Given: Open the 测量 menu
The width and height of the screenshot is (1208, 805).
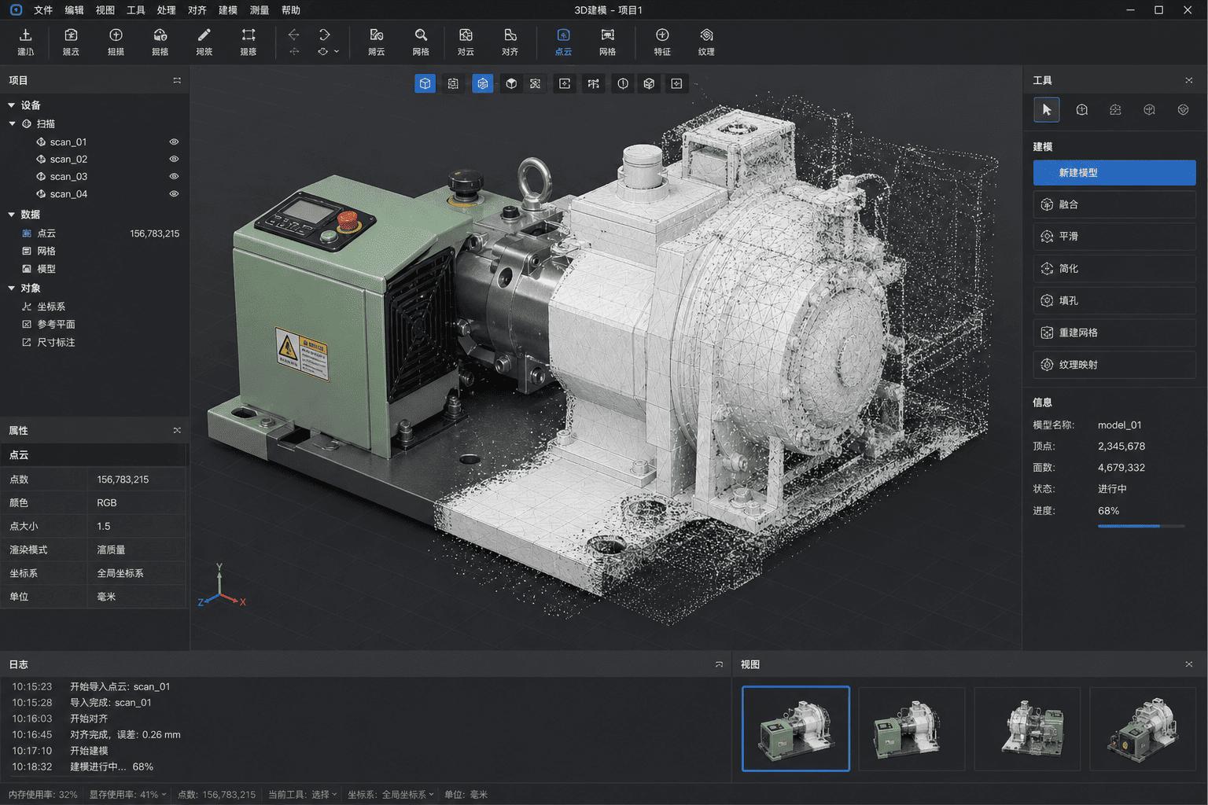Looking at the screenshot, I should (x=259, y=10).
